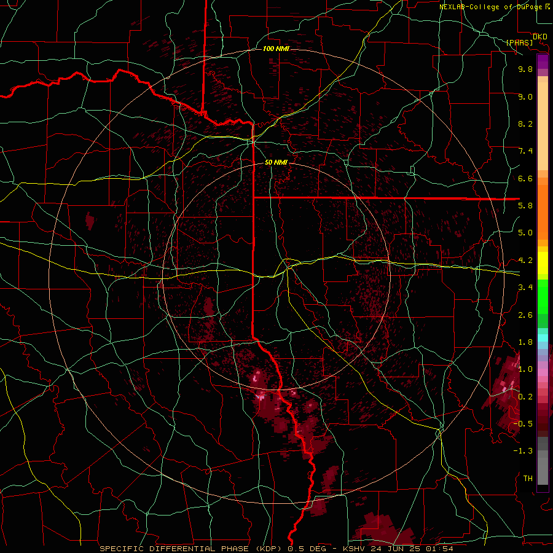
Task: Click the -1.3 color scale value
Action: (524, 451)
